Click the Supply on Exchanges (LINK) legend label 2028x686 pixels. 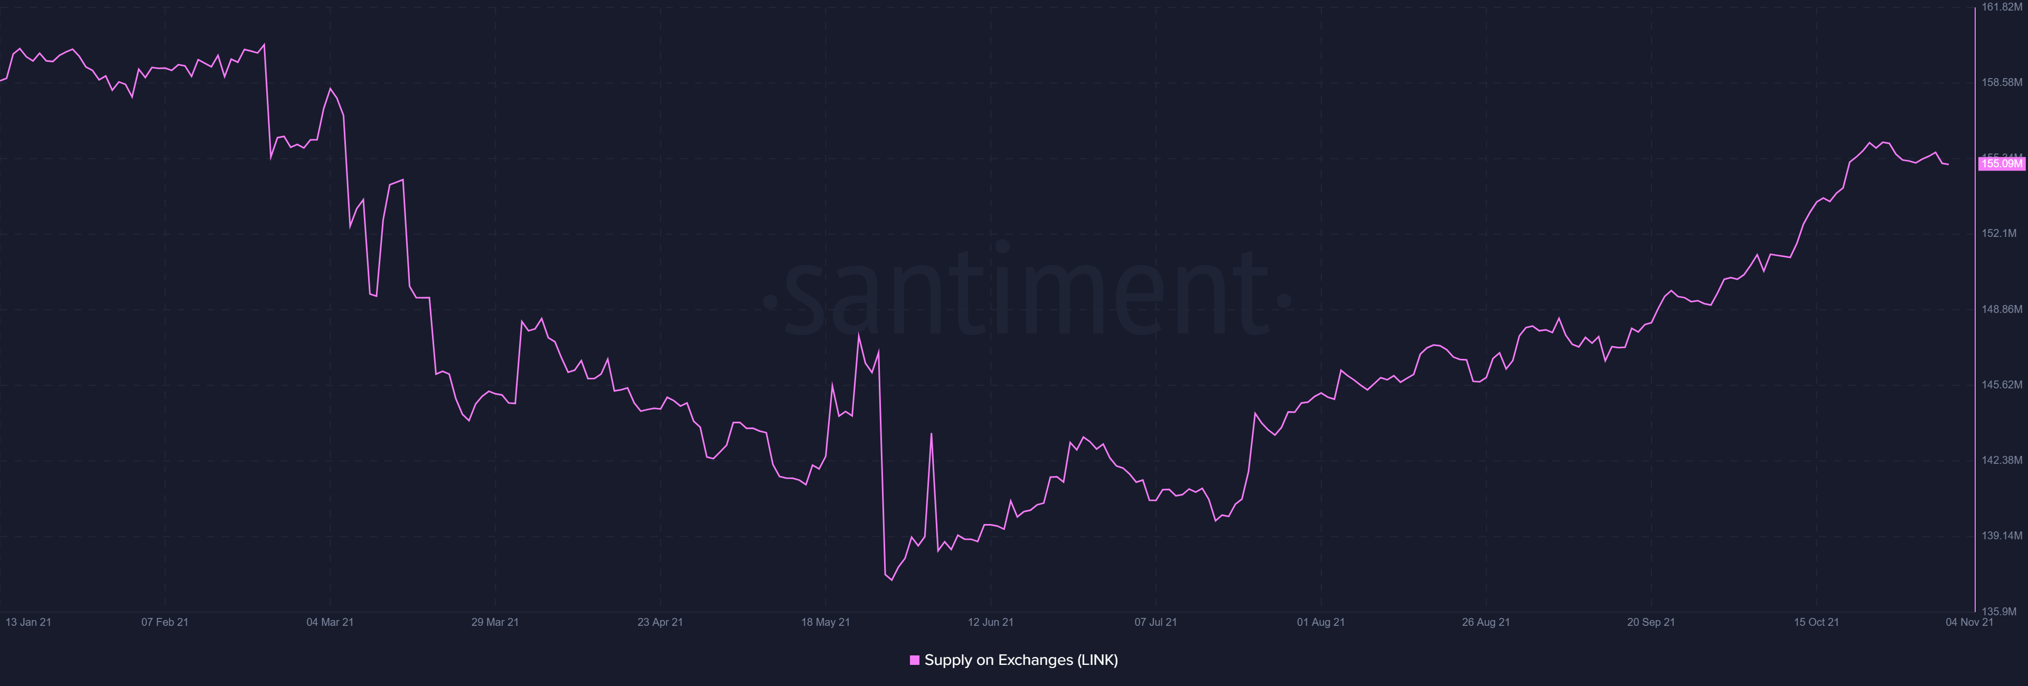tap(1020, 660)
